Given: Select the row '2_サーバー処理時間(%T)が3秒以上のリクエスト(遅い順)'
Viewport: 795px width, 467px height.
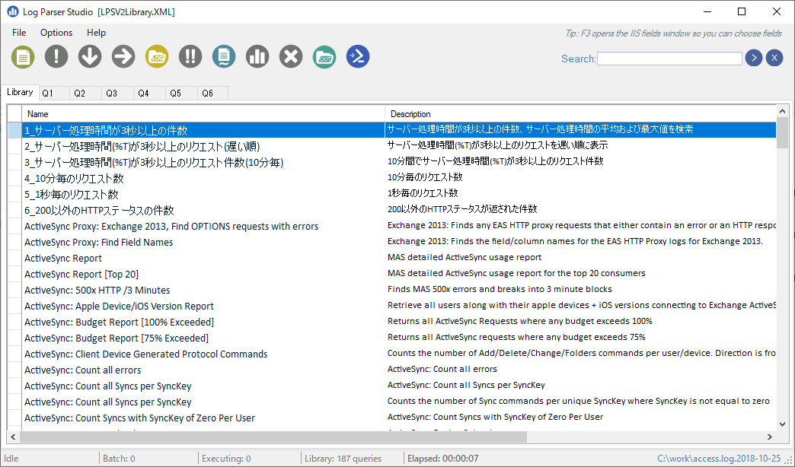Looking at the screenshot, I should [x=391, y=146].
